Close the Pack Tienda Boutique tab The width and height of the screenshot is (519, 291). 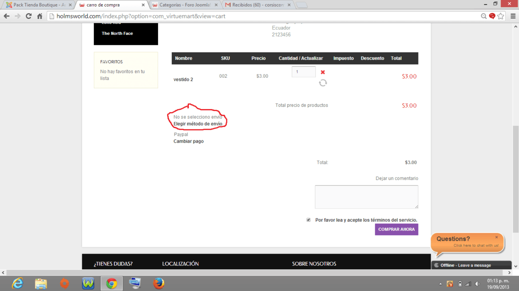click(70, 5)
